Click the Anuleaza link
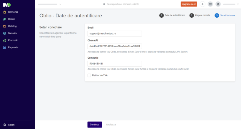The width and height of the screenshot is (241, 129). pos(111,125)
